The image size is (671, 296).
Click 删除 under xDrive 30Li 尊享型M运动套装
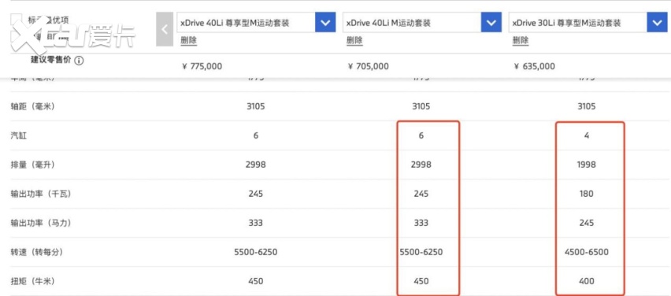tap(521, 41)
